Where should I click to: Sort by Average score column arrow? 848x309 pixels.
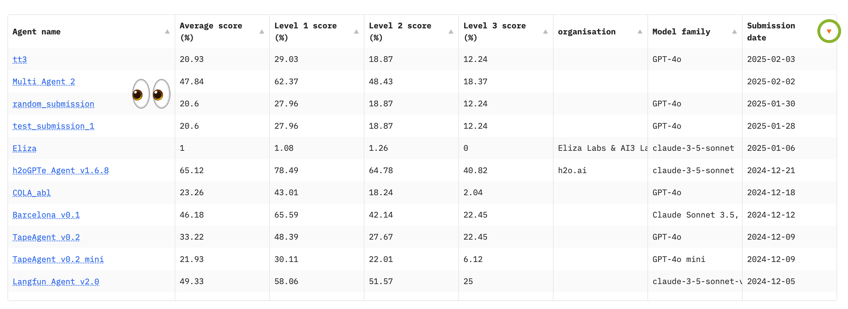[x=262, y=32]
